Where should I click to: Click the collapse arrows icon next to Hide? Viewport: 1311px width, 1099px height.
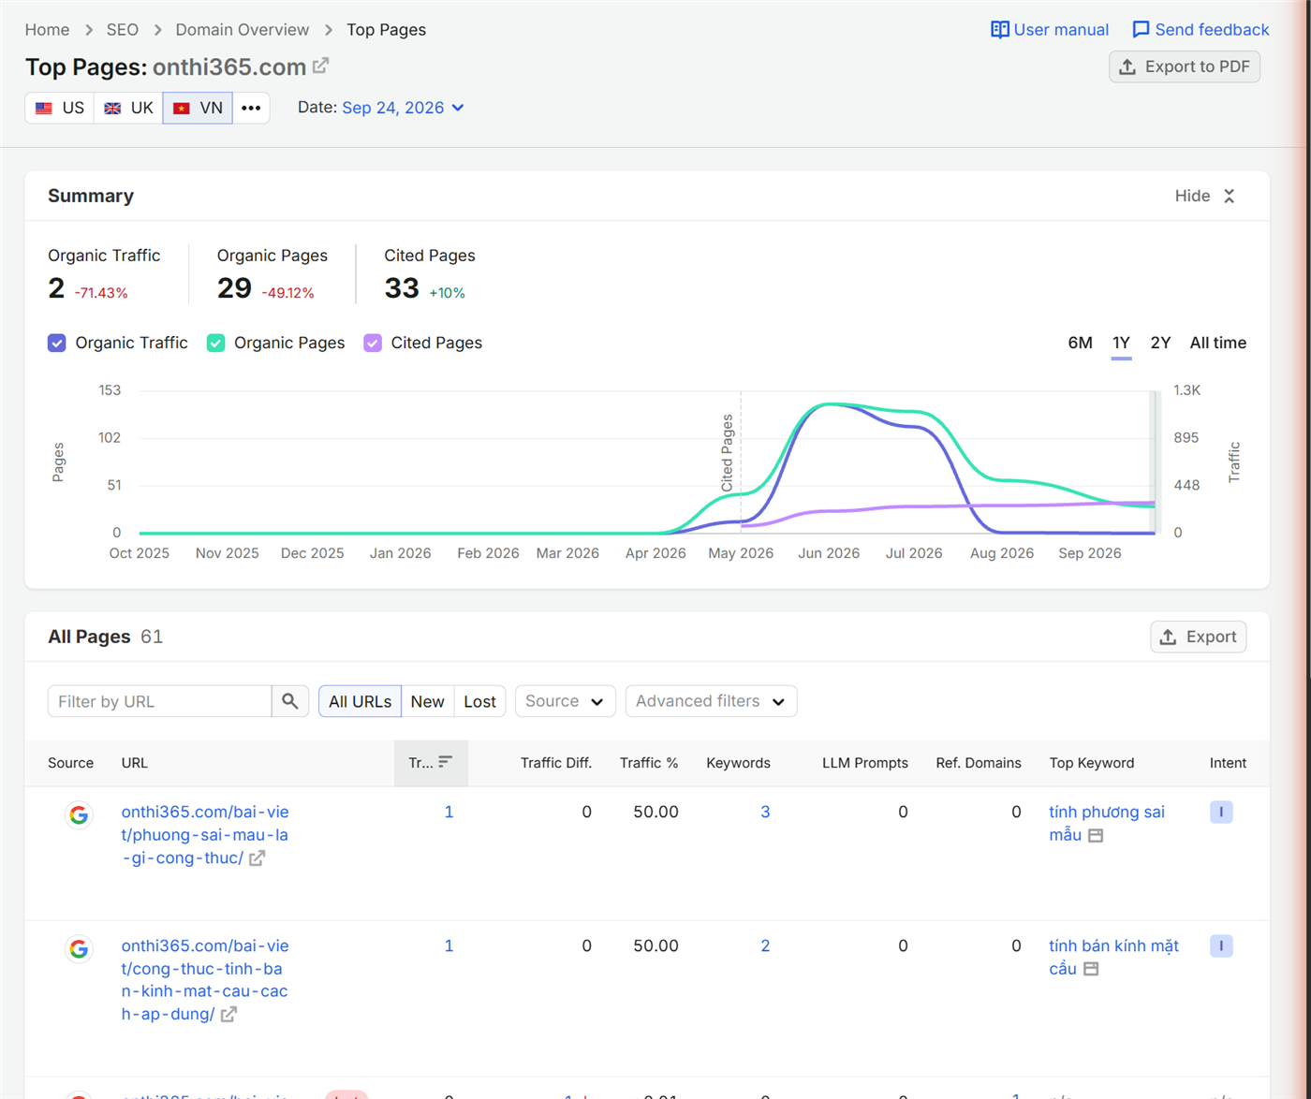[1230, 196]
